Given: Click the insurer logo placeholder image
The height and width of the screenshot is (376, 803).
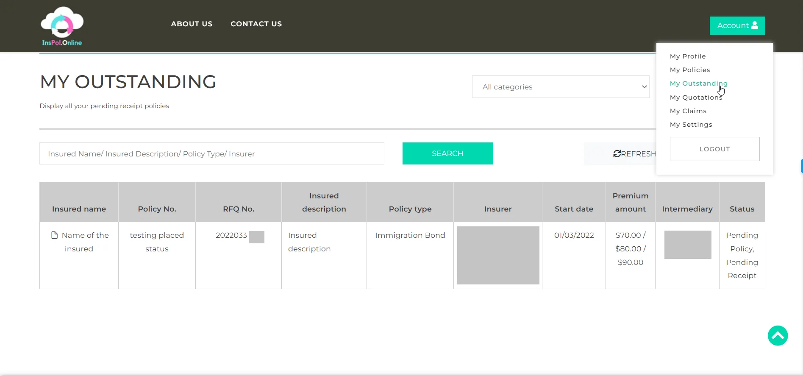Looking at the screenshot, I should click(x=498, y=255).
